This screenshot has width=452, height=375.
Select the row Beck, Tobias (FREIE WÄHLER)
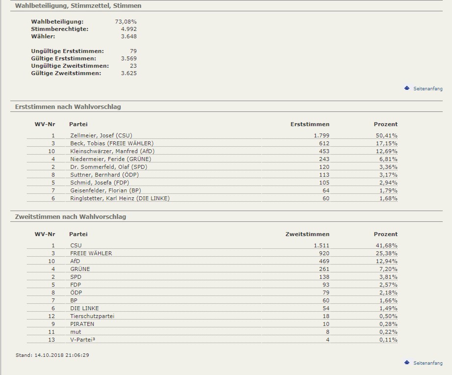coord(212,143)
